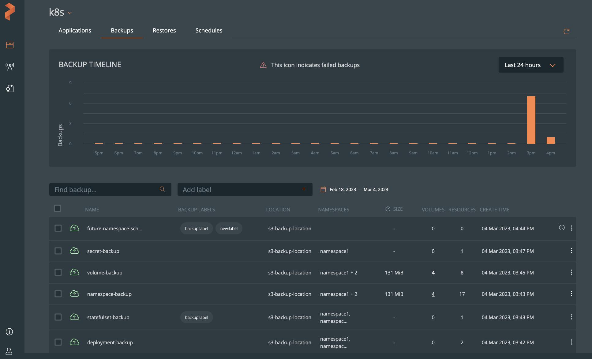Click schedule clock icon on future-namespace-sch row
This screenshot has width=592, height=359.
[562, 228]
